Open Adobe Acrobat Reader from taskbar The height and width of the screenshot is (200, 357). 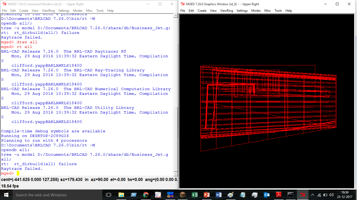coord(279,195)
